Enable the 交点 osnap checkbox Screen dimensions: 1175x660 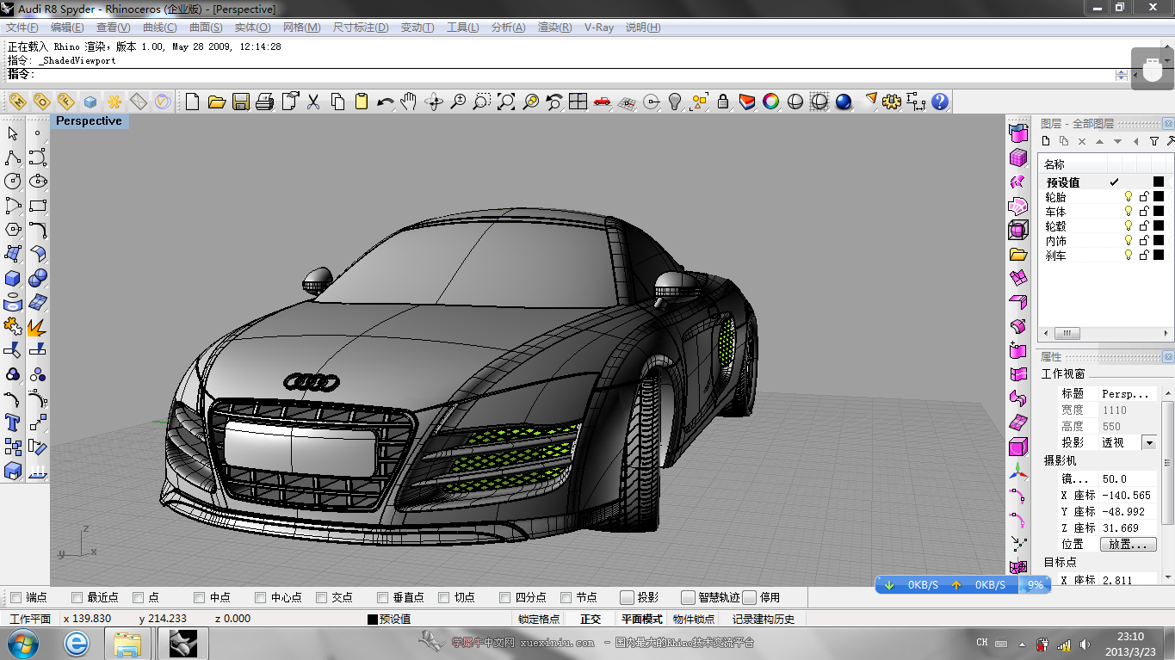(322, 597)
